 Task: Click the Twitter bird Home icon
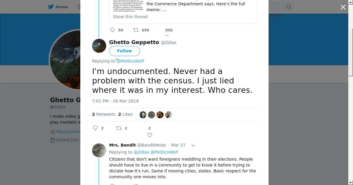click(51, 7)
